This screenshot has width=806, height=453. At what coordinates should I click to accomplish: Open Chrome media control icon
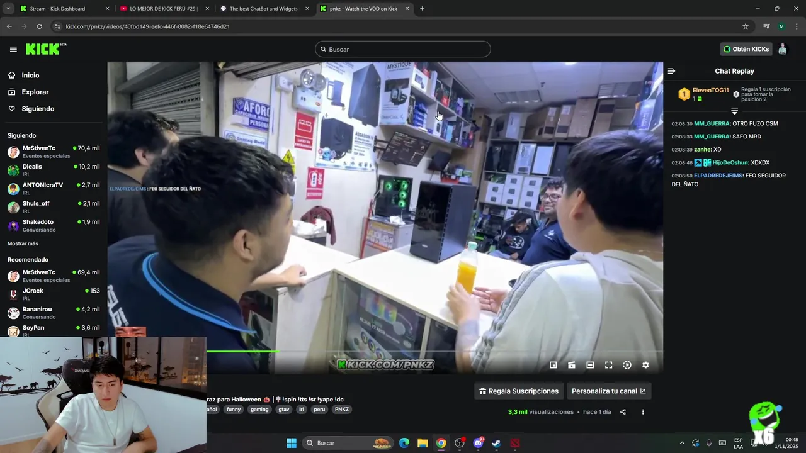click(x=766, y=26)
